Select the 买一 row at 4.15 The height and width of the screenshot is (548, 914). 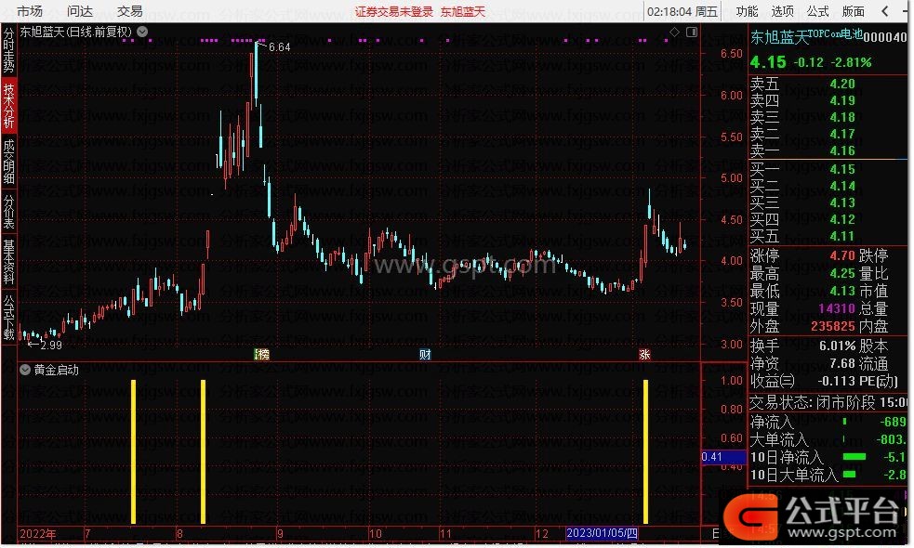click(x=828, y=169)
